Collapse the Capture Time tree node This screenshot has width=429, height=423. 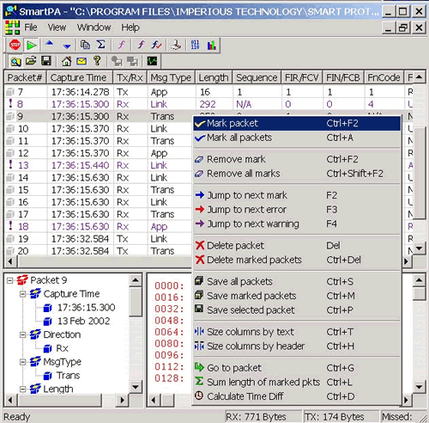point(23,294)
